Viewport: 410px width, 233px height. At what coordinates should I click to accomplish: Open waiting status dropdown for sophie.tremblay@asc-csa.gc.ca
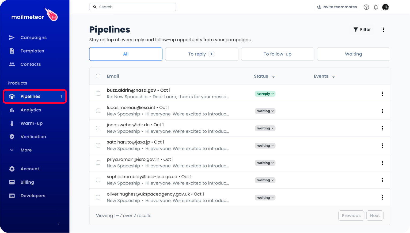[x=265, y=180]
